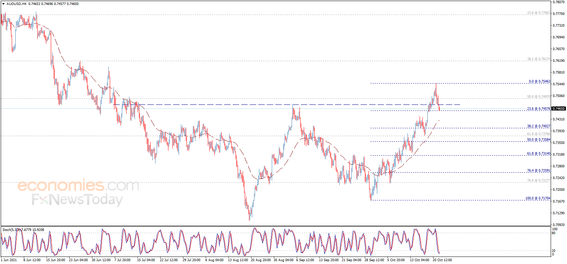Select the blue dashed horizontal resistance line
The image size is (567, 264).
point(287,105)
